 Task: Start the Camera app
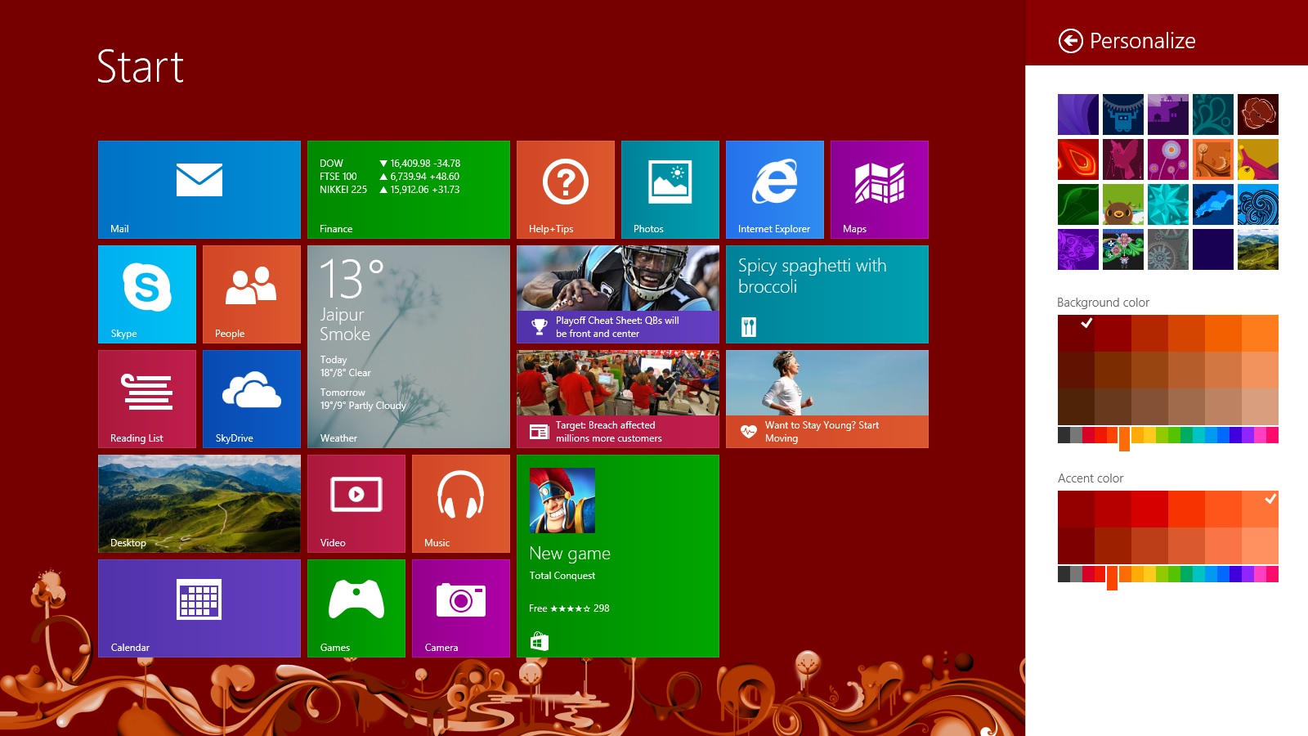pos(460,608)
